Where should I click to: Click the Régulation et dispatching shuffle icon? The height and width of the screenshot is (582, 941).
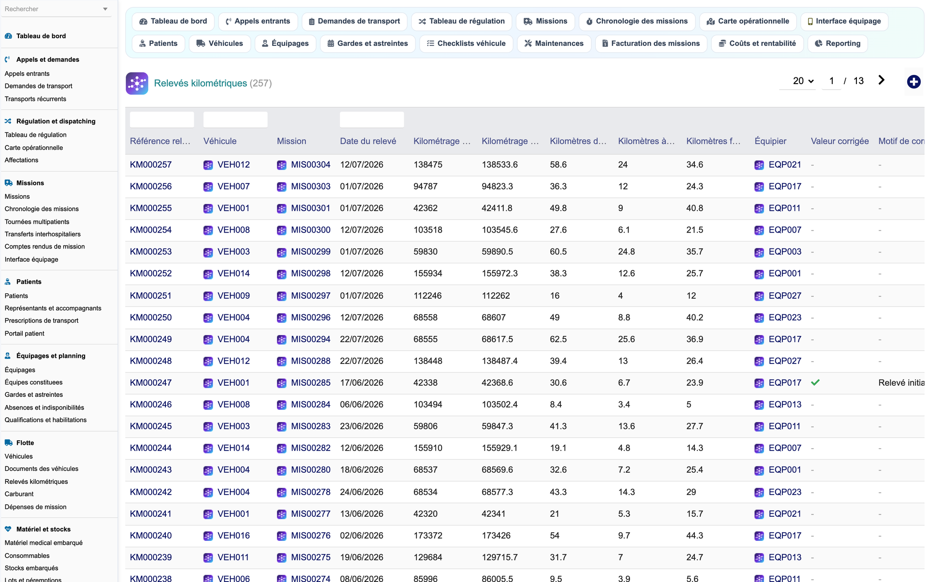click(8, 121)
